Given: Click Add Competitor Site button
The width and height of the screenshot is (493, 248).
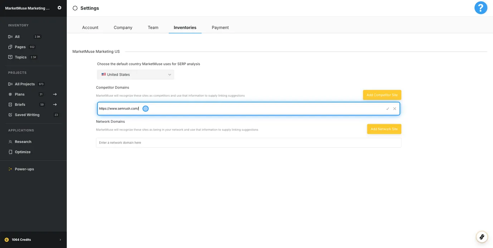Looking at the screenshot, I should click(382, 95).
